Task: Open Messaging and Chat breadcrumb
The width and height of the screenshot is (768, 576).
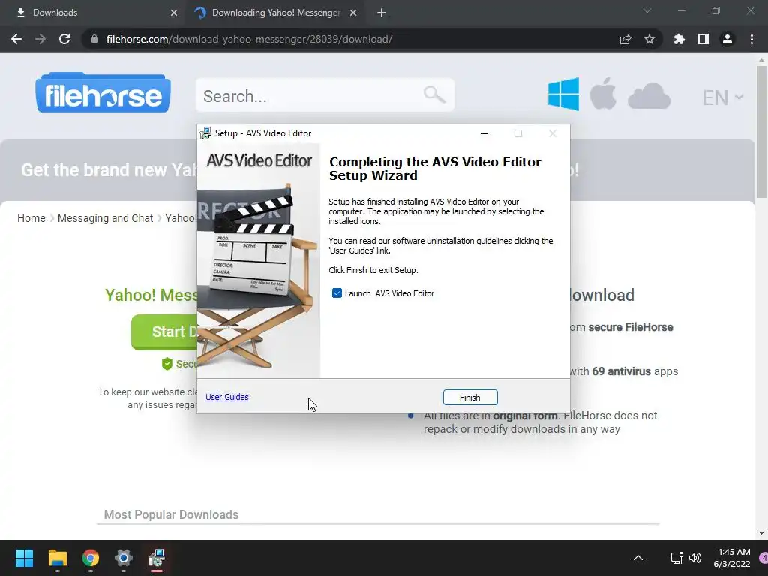Action: coord(105,218)
